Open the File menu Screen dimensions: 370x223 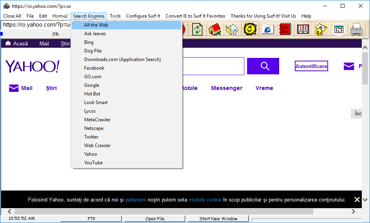pos(30,16)
